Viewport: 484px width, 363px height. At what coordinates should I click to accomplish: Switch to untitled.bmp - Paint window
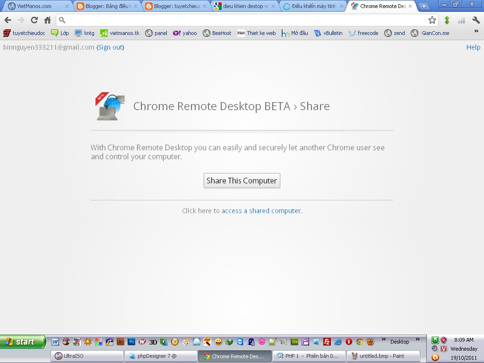383,356
